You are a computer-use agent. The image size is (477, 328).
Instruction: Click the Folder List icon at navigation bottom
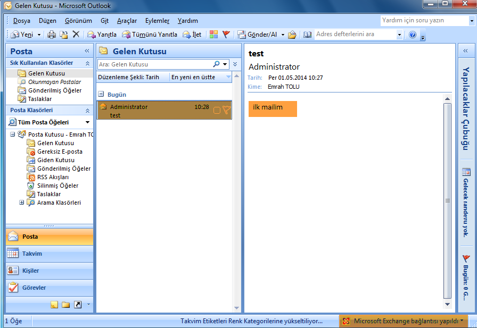click(65, 305)
